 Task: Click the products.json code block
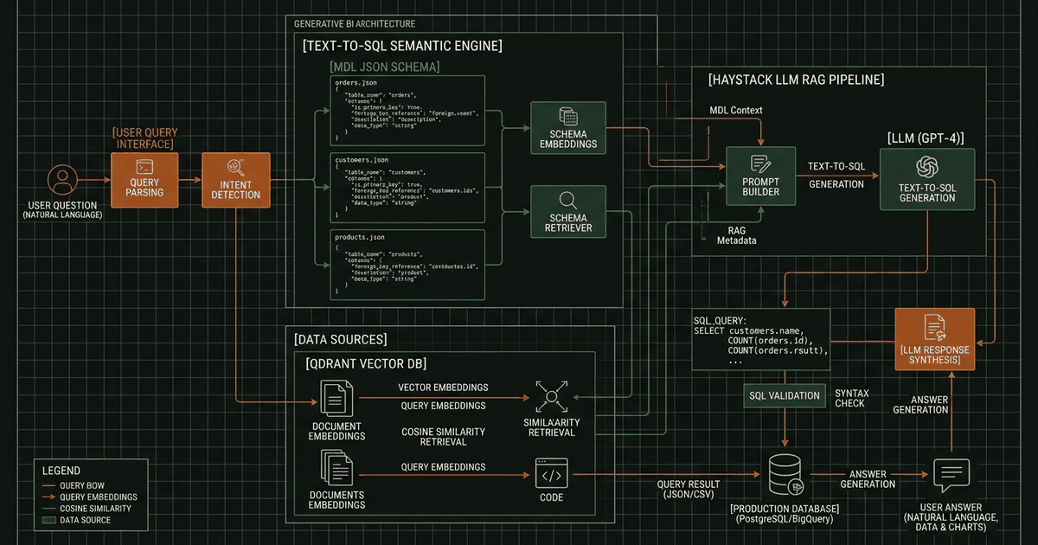406,264
